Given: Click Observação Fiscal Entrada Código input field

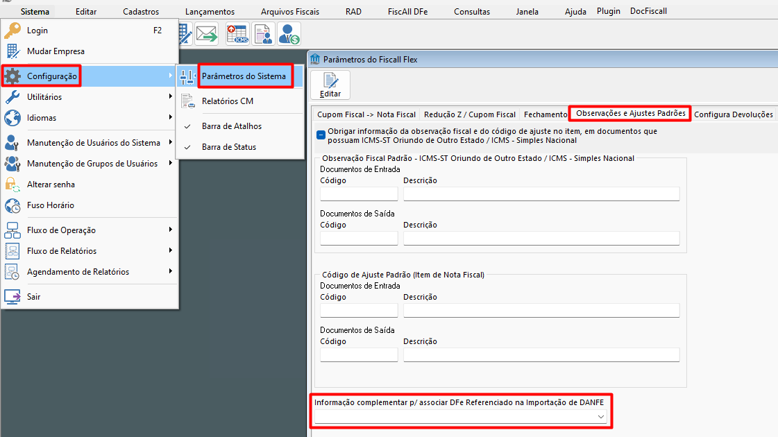Looking at the screenshot, I should [359, 194].
